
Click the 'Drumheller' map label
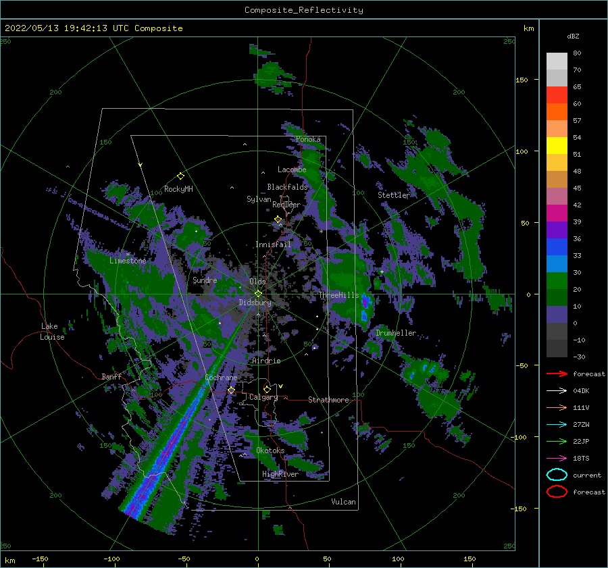[x=396, y=333]
